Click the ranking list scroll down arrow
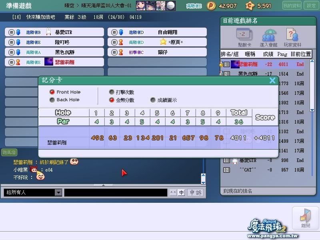320x240 pixels. tap(312, 110)
